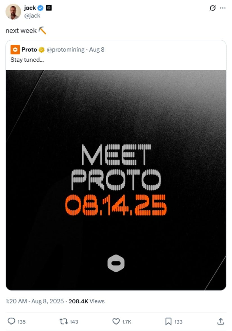The height and width of the screenshot is (331, 232).
Task: Open the @protomining handle in quoted tweet
Action: coord(66,50)
